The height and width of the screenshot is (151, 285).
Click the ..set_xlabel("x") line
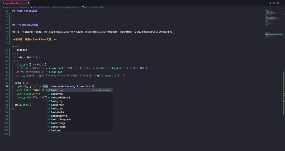pyautogui.click(x=28, y=94)
